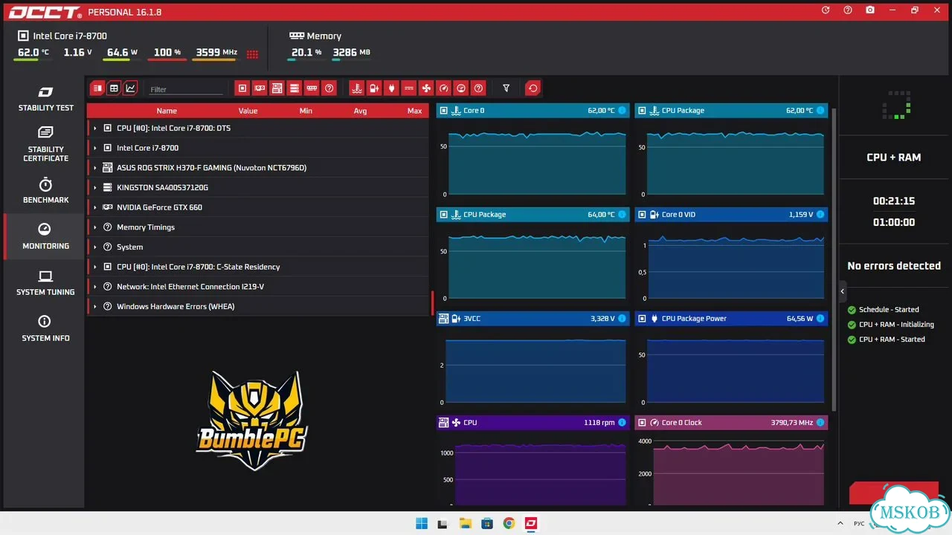Show clock sensors using speedometer icon
Viewport: 952px width, 535px height.
pos(444,88)
